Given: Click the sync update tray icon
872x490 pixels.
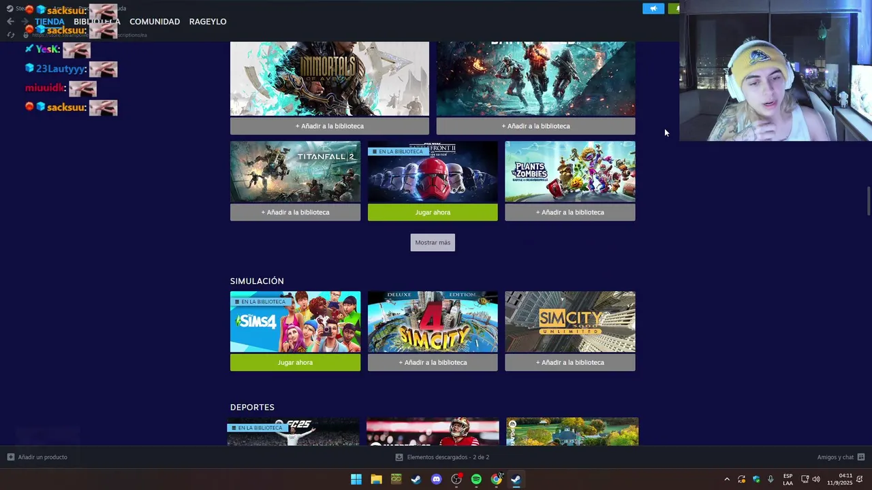Looking at the screenshot, I should click(741, 479).
